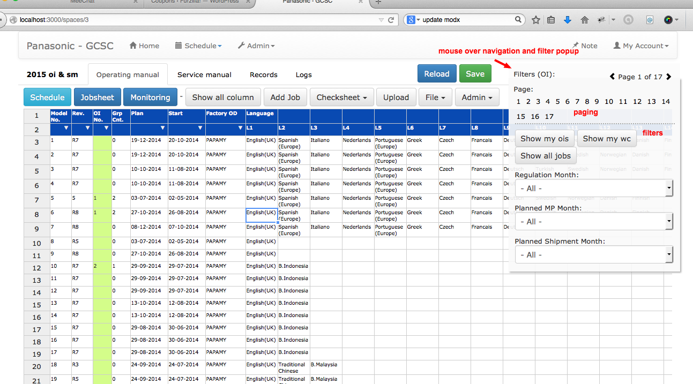The height and width of the screenshot is (384, 693).
Task: Open the Planned Shipment Month dropdown
Action: [x=593, y=255]
